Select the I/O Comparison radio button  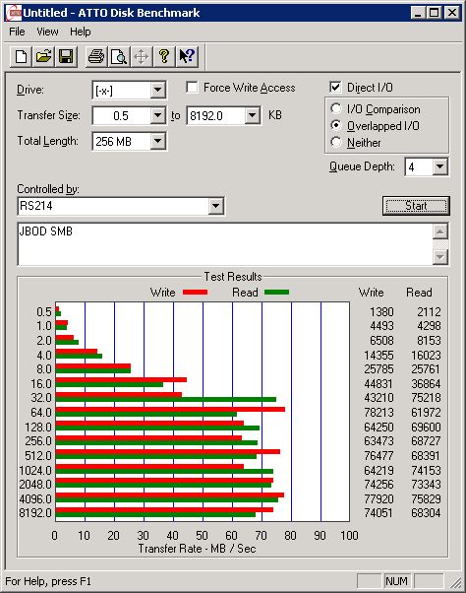335,109
